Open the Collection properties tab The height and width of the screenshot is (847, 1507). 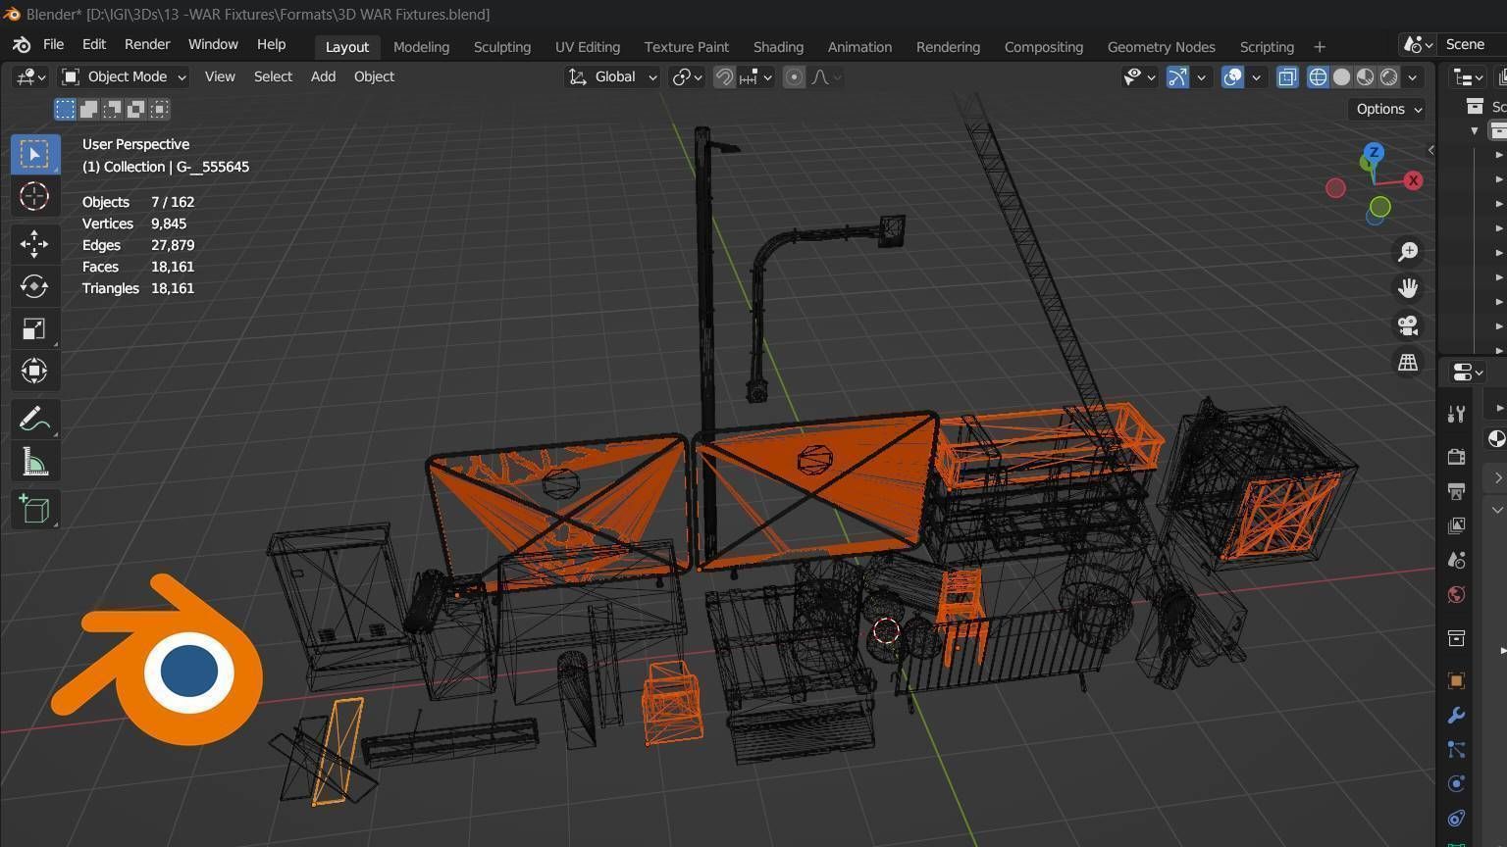pos(1456,638)
